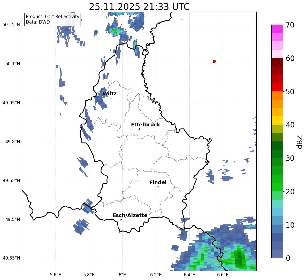Click the 50.1°N latitude label
The image size is (306, 280).
tap(13, 64)
